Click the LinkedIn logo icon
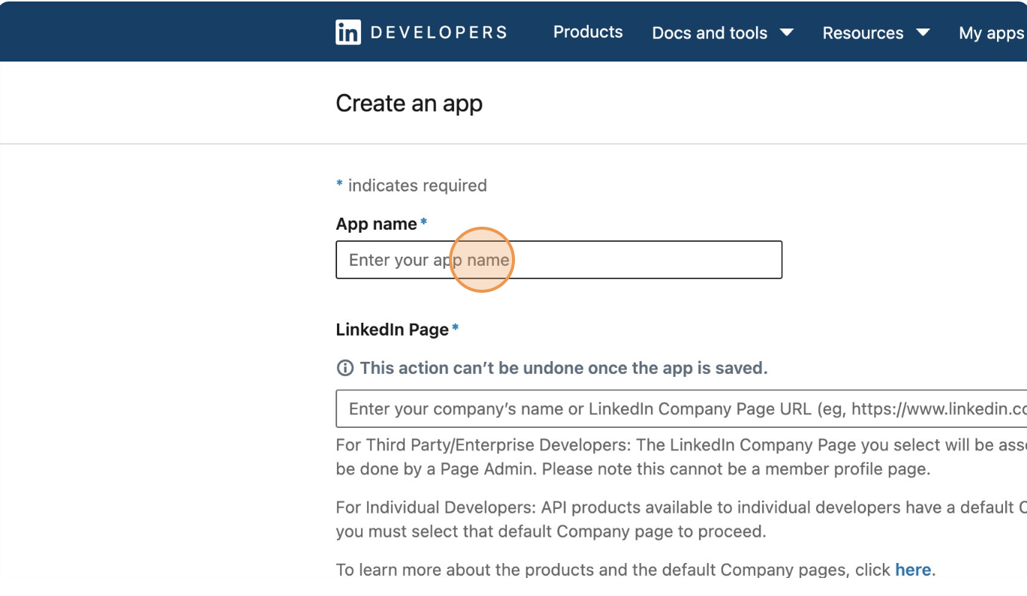Image resolution: width=1027 pixels, height=596 pixels. (348, 32)
